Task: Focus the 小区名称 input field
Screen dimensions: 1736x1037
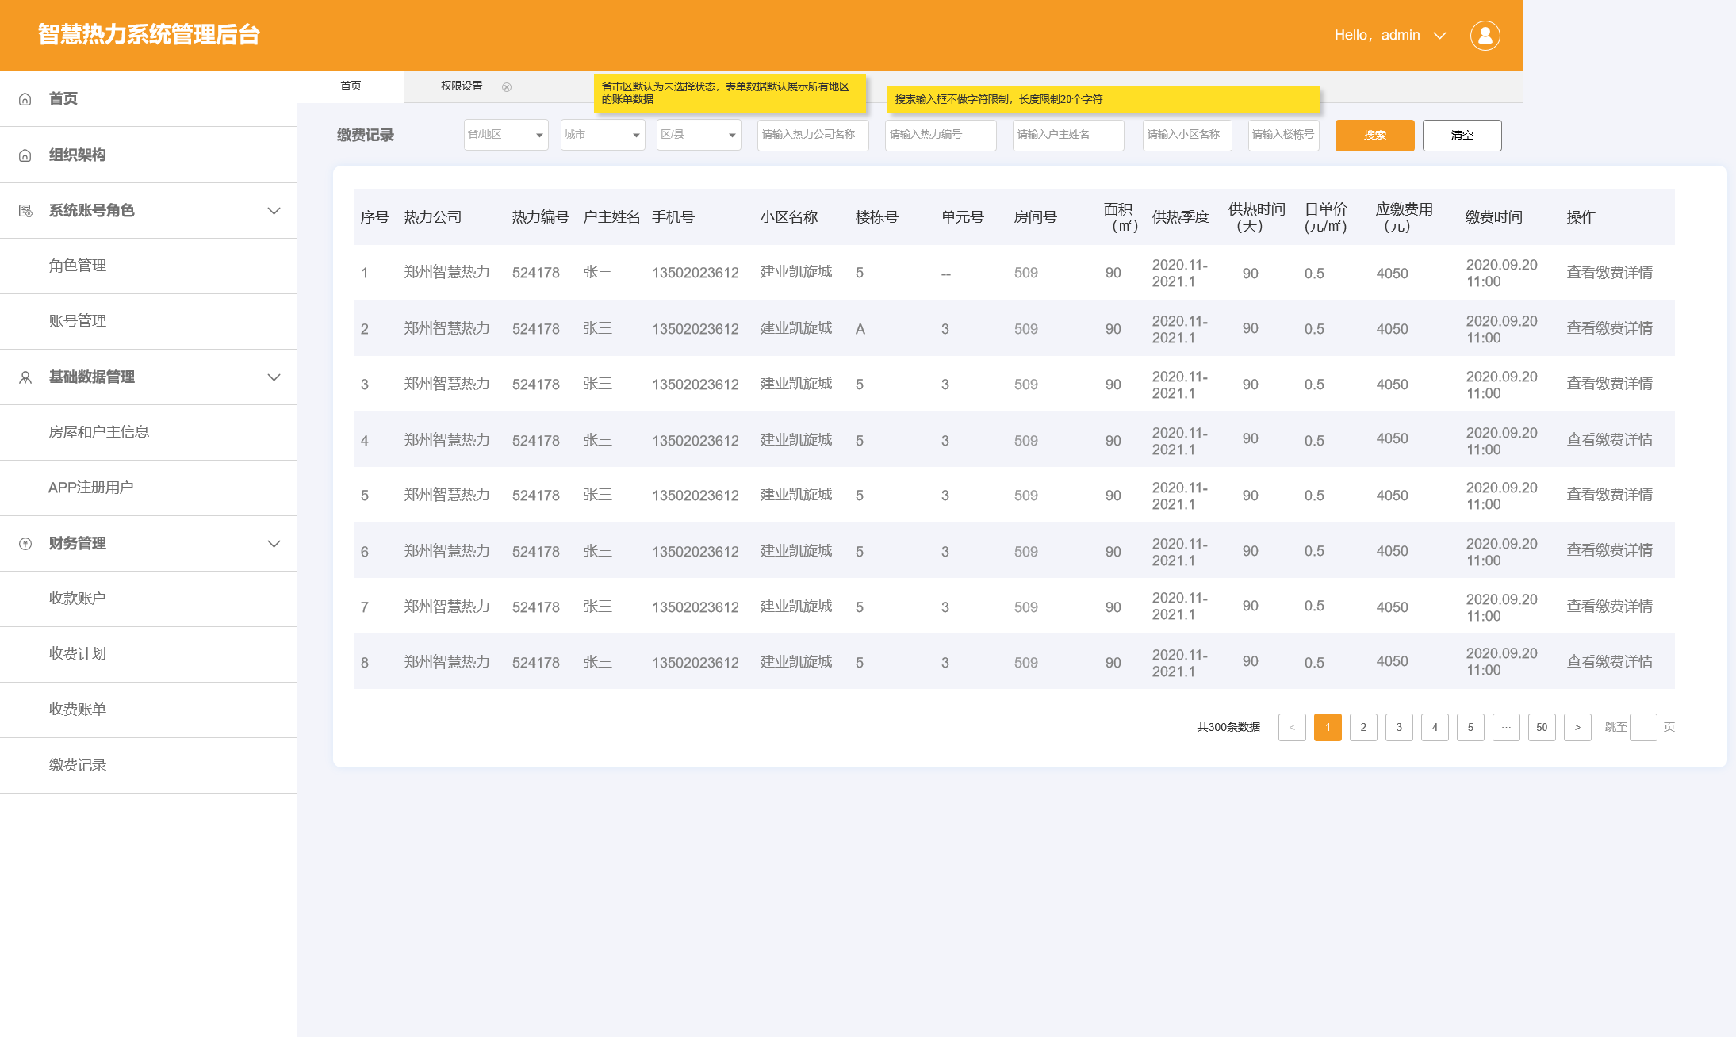Action: pos(1187,135)
